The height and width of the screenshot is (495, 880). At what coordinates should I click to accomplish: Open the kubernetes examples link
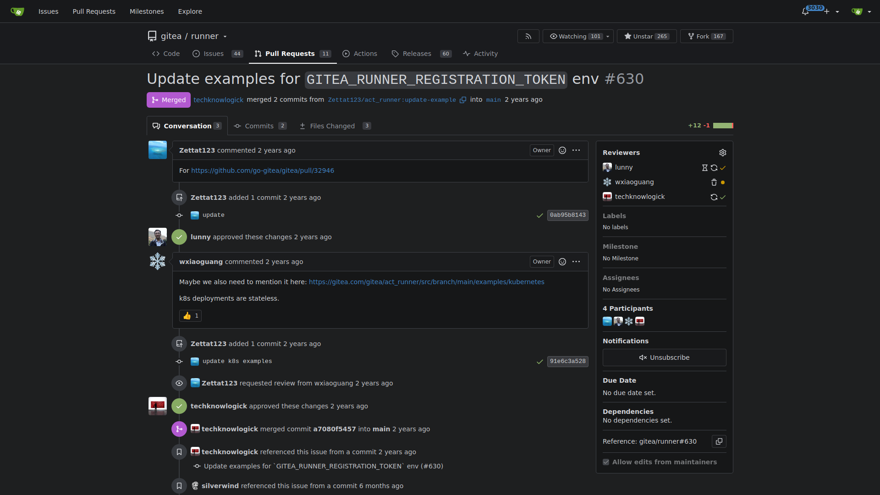coord(427,282)
